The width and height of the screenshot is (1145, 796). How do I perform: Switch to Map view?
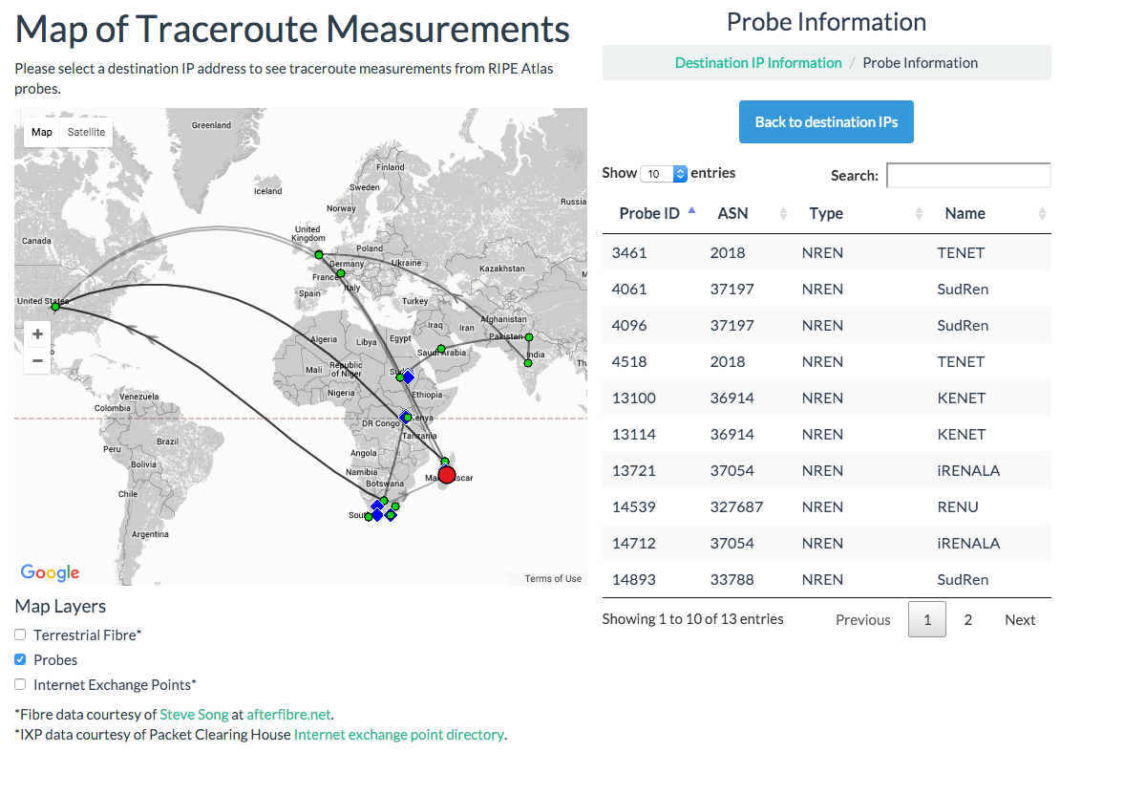tap(42, 132)
